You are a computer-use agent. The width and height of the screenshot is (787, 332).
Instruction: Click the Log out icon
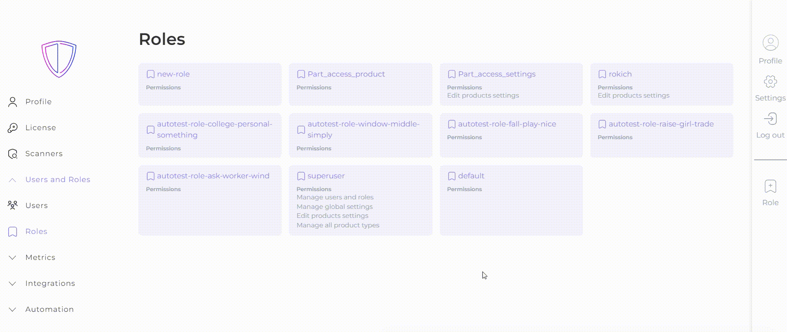[x=770, y=119]
